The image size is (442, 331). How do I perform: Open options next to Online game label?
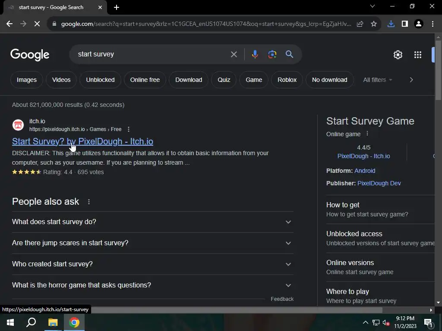(367, 134)
